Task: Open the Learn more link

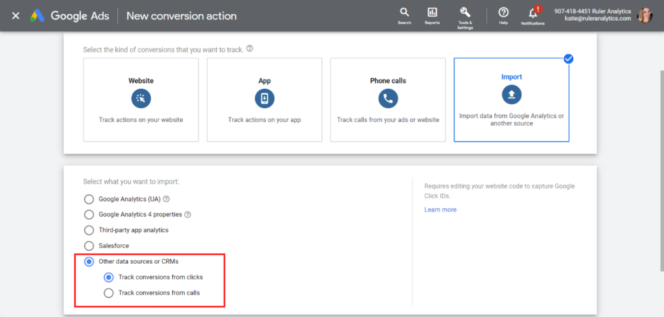Action: (440, 209)
